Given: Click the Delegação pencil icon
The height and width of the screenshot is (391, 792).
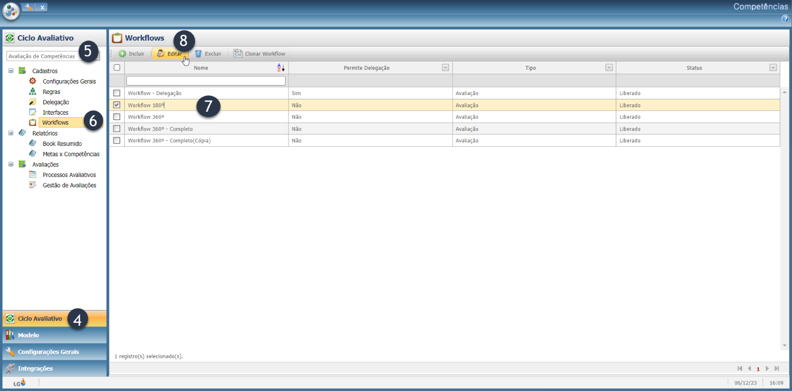Looking at the screenshot, I should pyautogui.click(x=33, y=102).
